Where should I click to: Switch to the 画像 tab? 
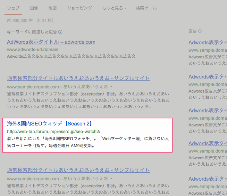click(34, 8)
